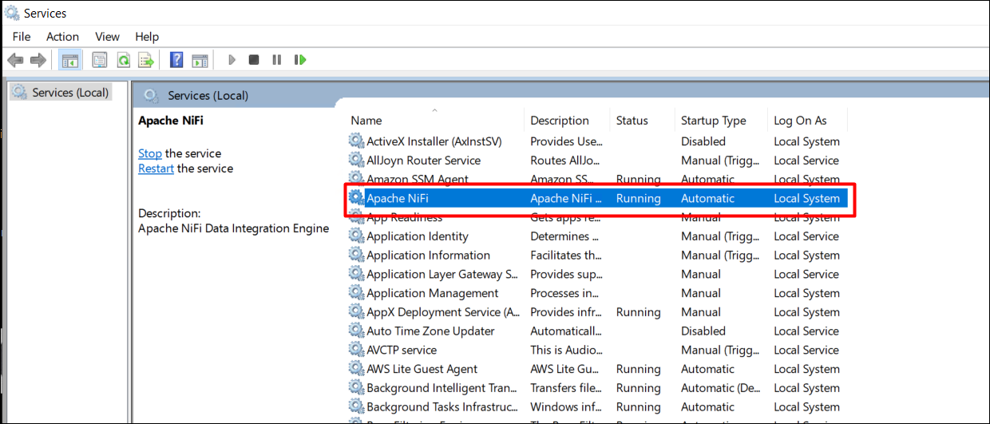Open the Action menu

62,37
